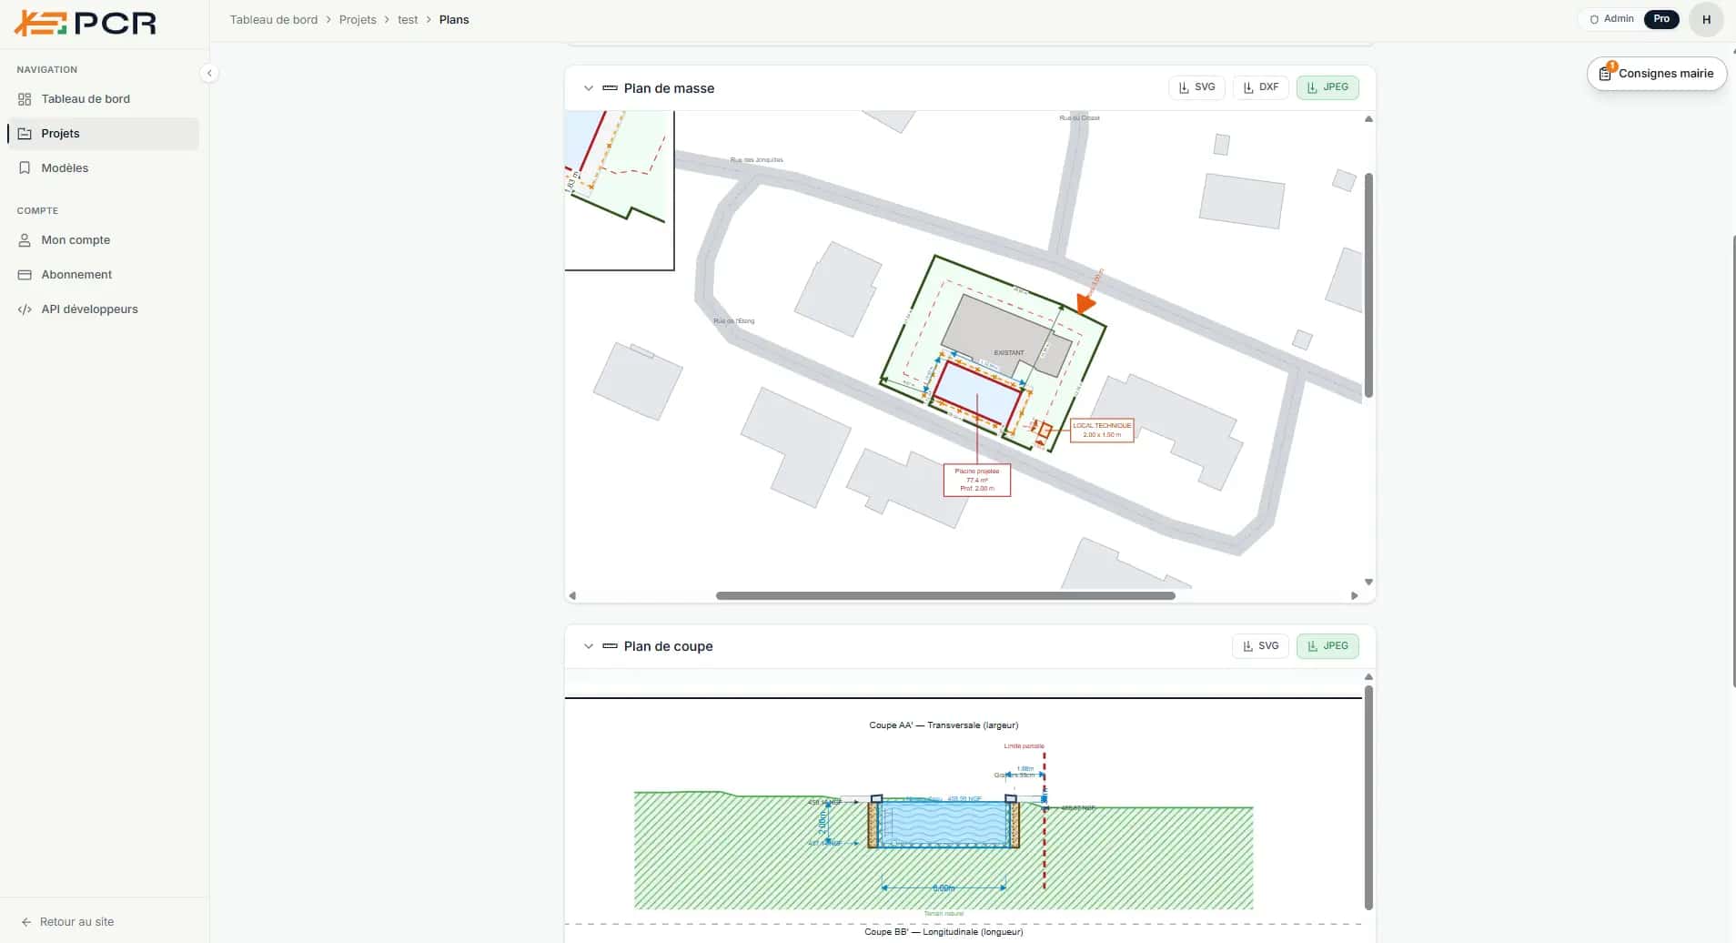Click the Plan de masse icon
Screen dimensions: 1736x943
[x=610, y=88]
